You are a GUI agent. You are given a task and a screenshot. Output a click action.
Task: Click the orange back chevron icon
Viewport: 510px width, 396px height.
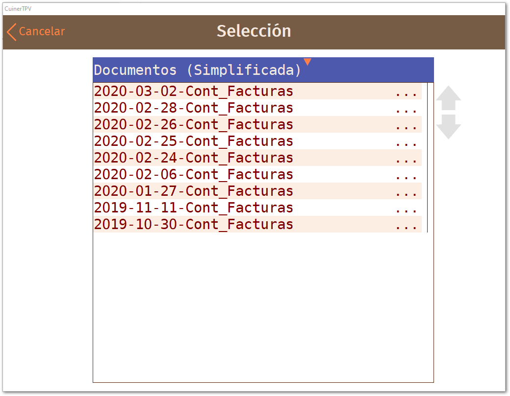tap(11, 32)
